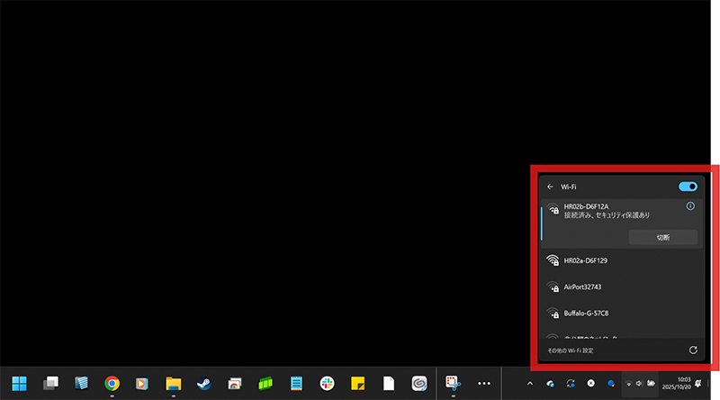
Task: Open properties info icon for HR02b-D6F12A
Action: coord(690,206)
